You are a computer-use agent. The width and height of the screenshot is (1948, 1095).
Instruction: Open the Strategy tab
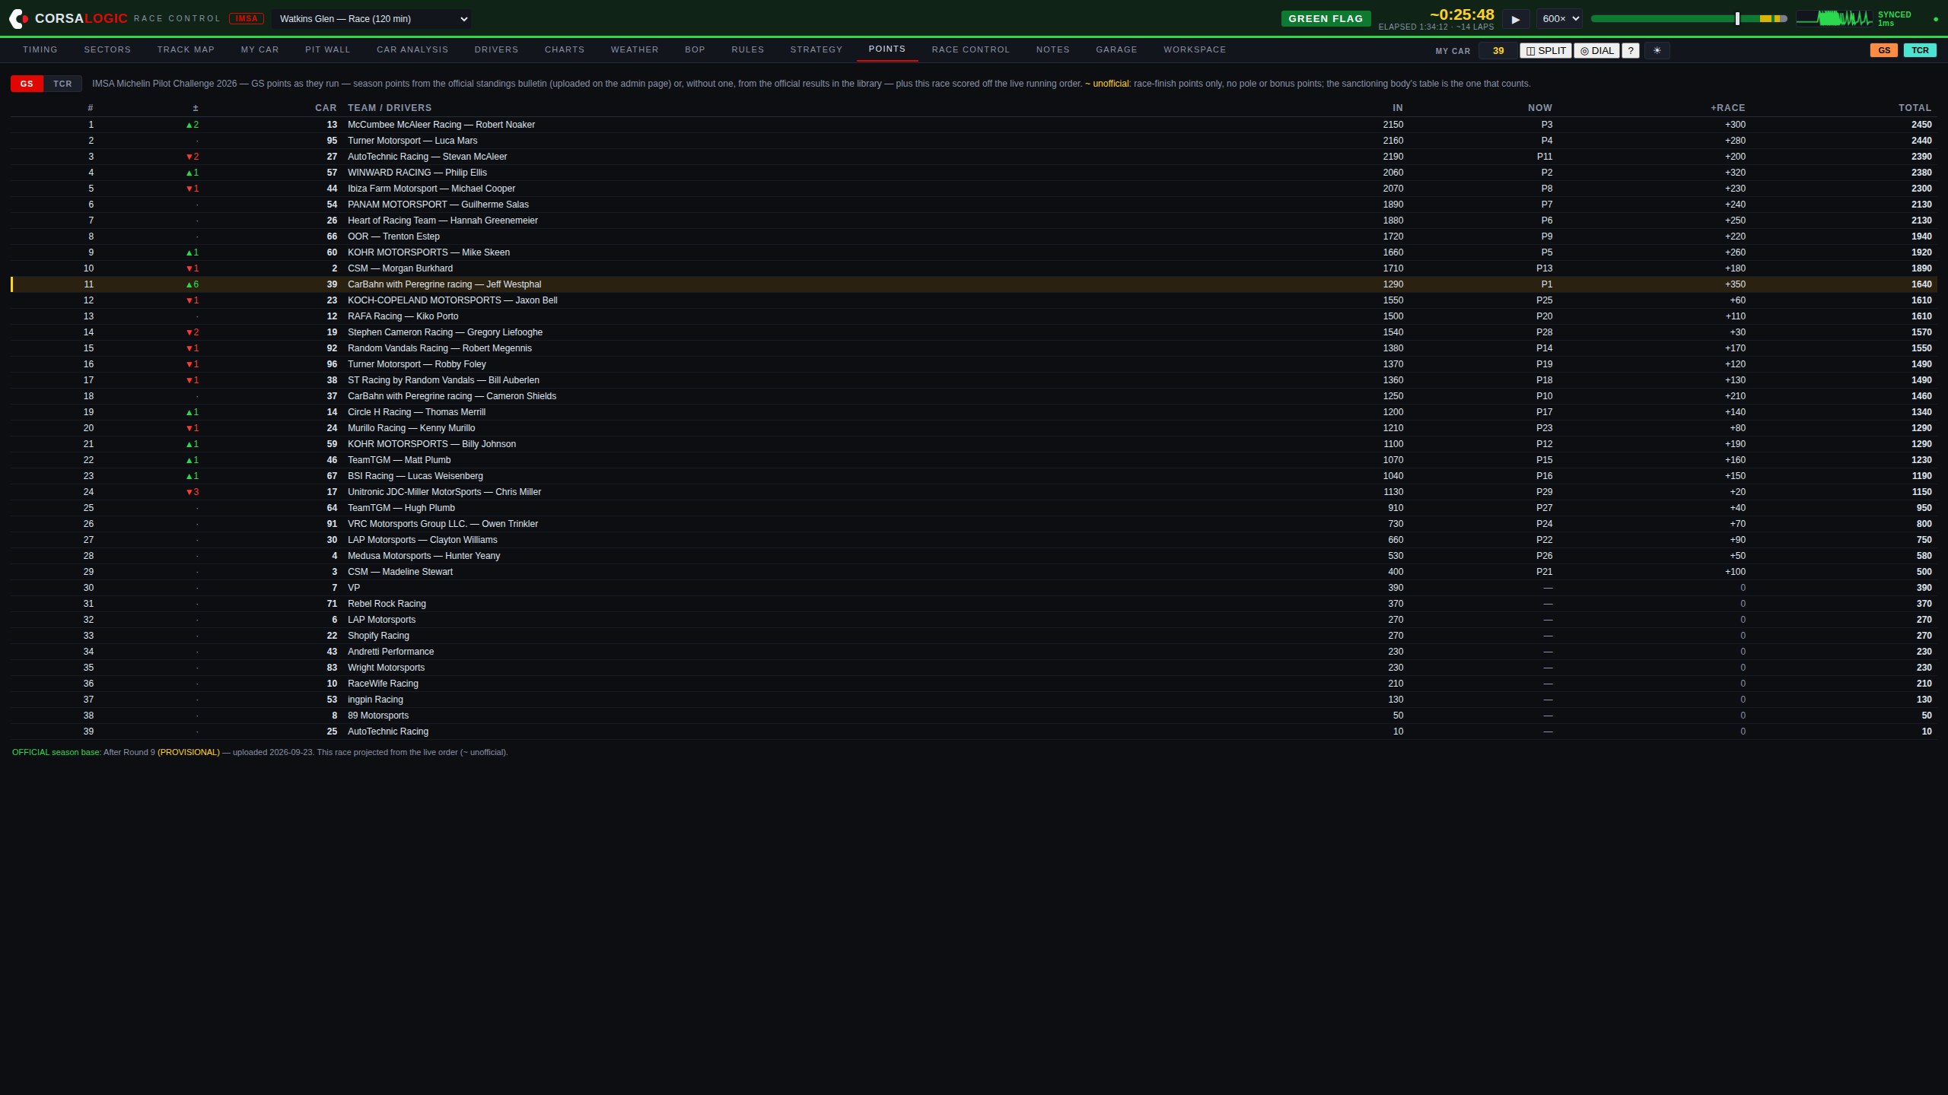coord(816,49)
